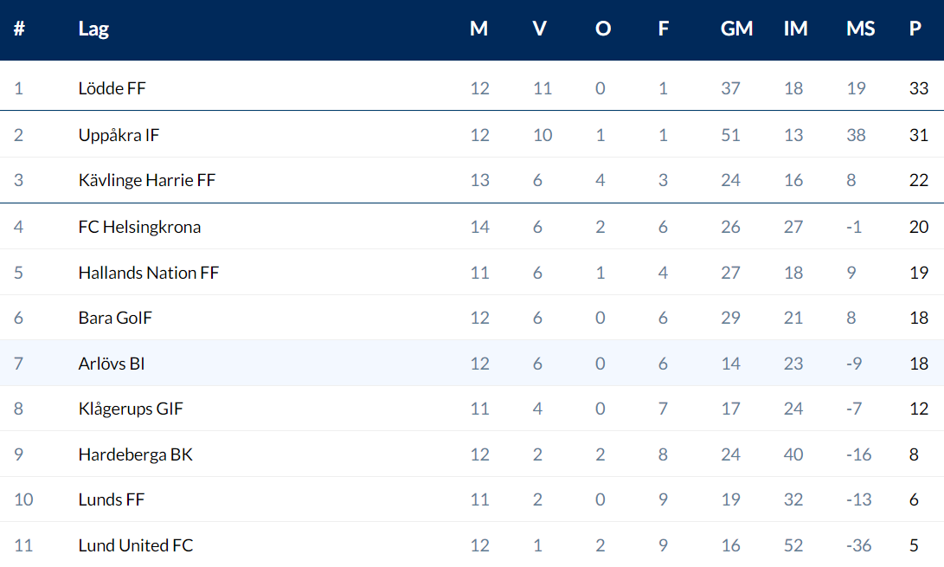The width and height of the screenshot is (944, 567).
Task: Click the V wins column header
Action: click(539, 29)
